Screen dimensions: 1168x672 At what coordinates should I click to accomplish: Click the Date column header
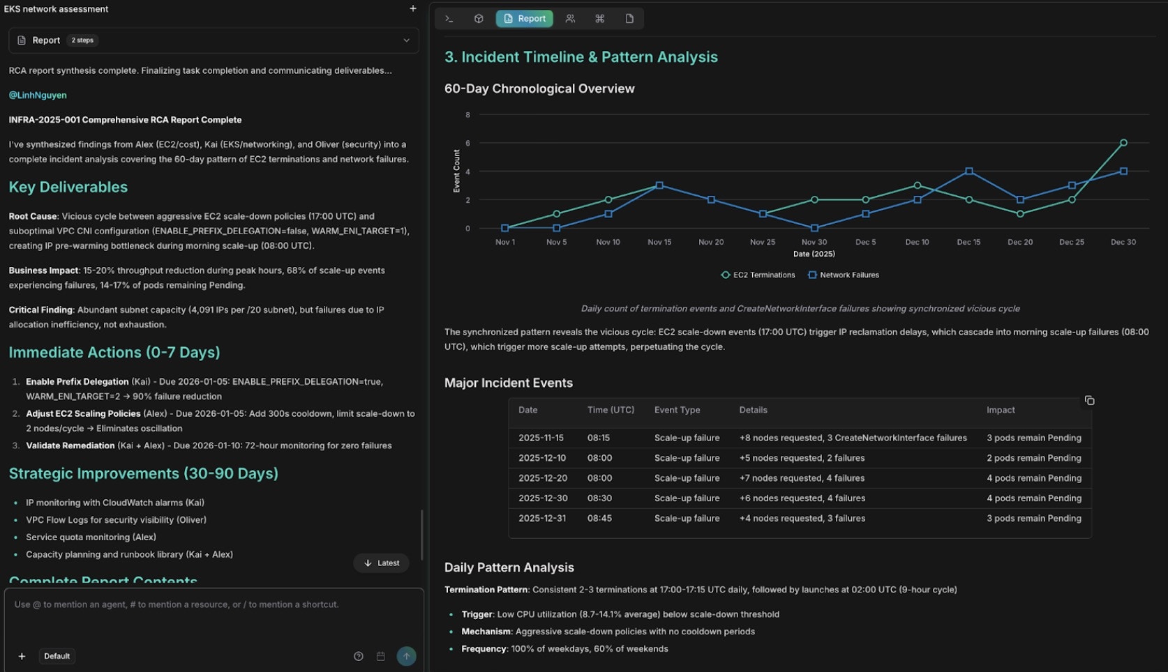click(527, 410)
